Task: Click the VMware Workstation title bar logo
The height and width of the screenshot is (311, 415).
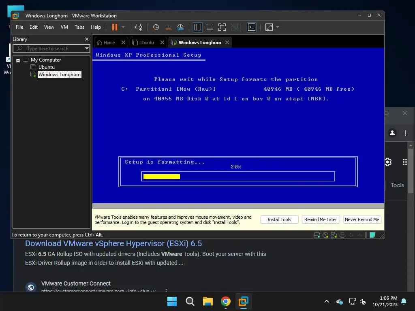Action: [x=16, y=16]
